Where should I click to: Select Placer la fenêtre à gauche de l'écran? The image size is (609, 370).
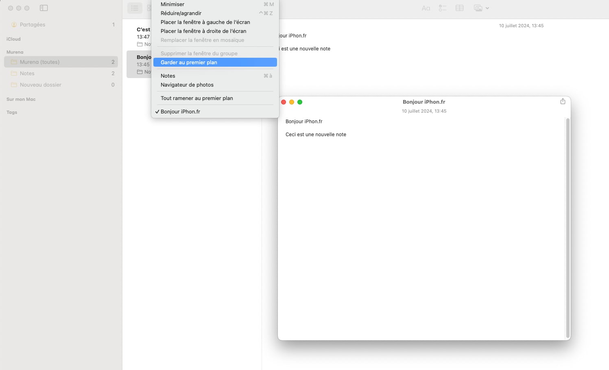(x=215, y=22)
